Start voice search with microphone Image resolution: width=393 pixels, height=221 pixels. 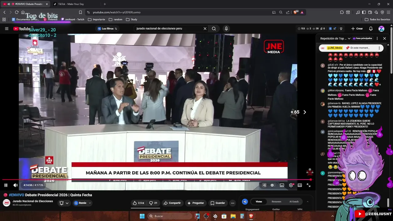[x=226, y=29]
